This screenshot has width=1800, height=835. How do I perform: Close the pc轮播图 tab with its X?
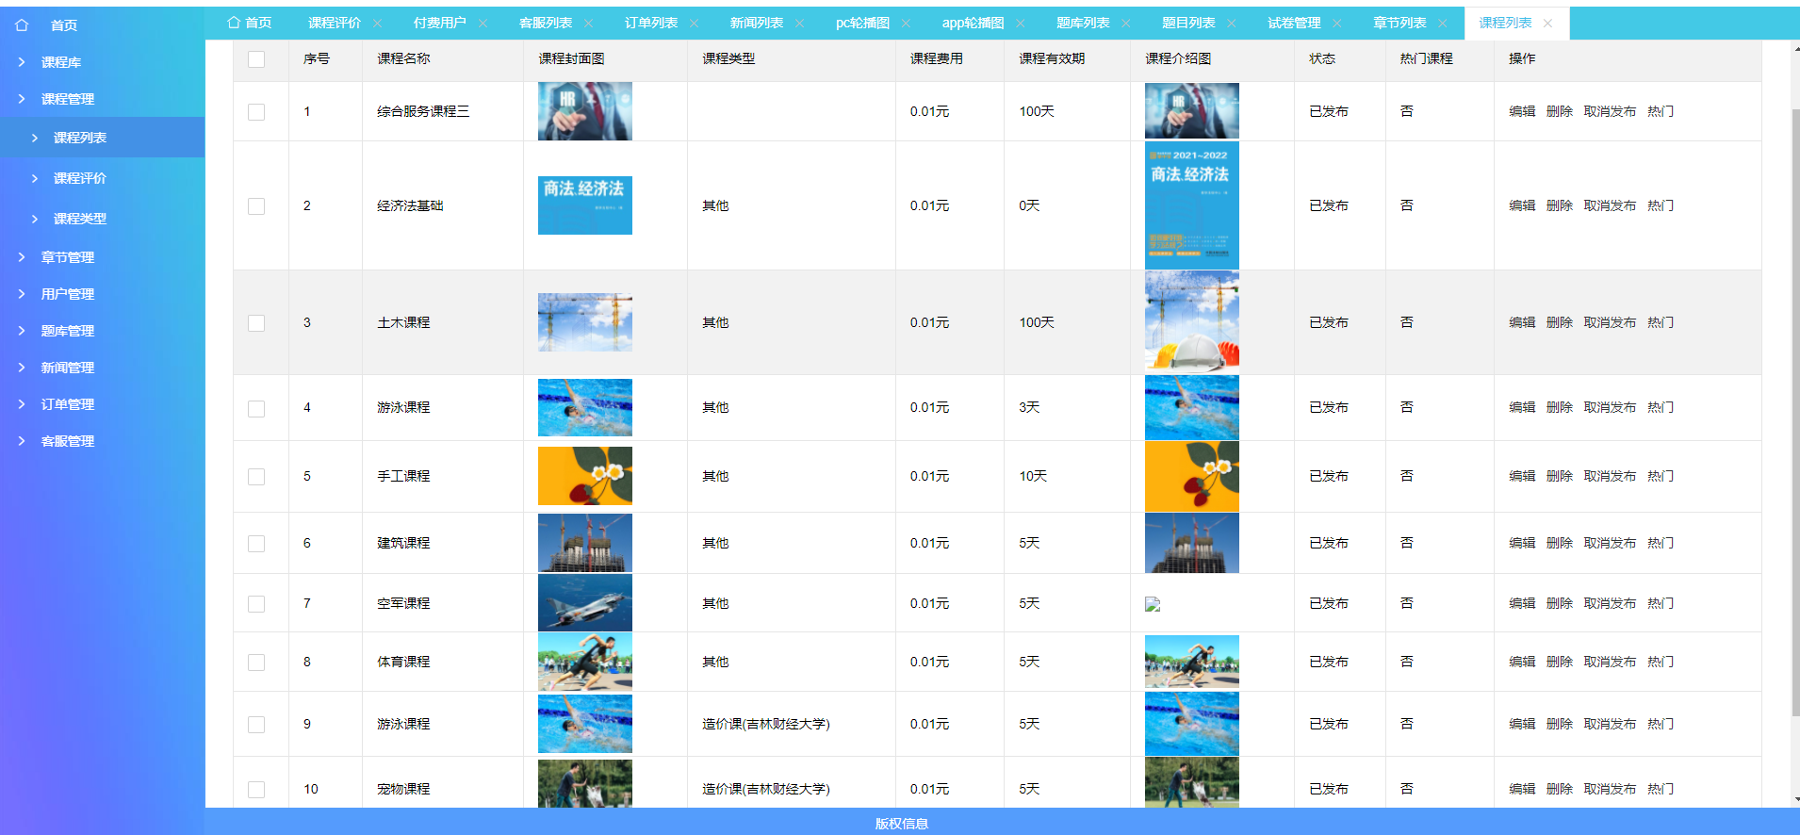(906, 24)
